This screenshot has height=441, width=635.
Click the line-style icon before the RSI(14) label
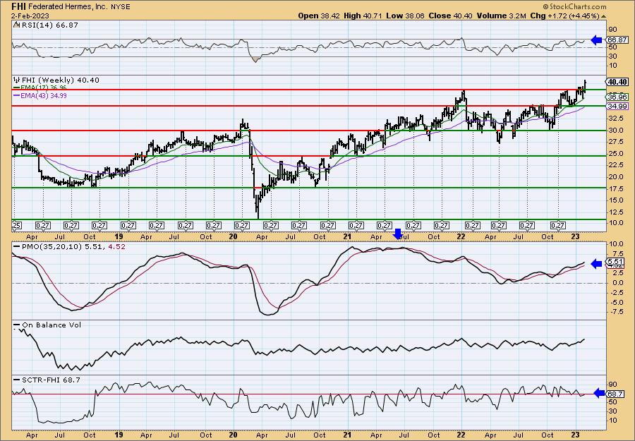16,25
